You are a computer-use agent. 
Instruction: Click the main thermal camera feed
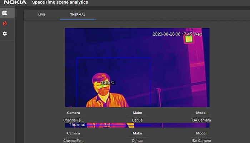point(137,68)
